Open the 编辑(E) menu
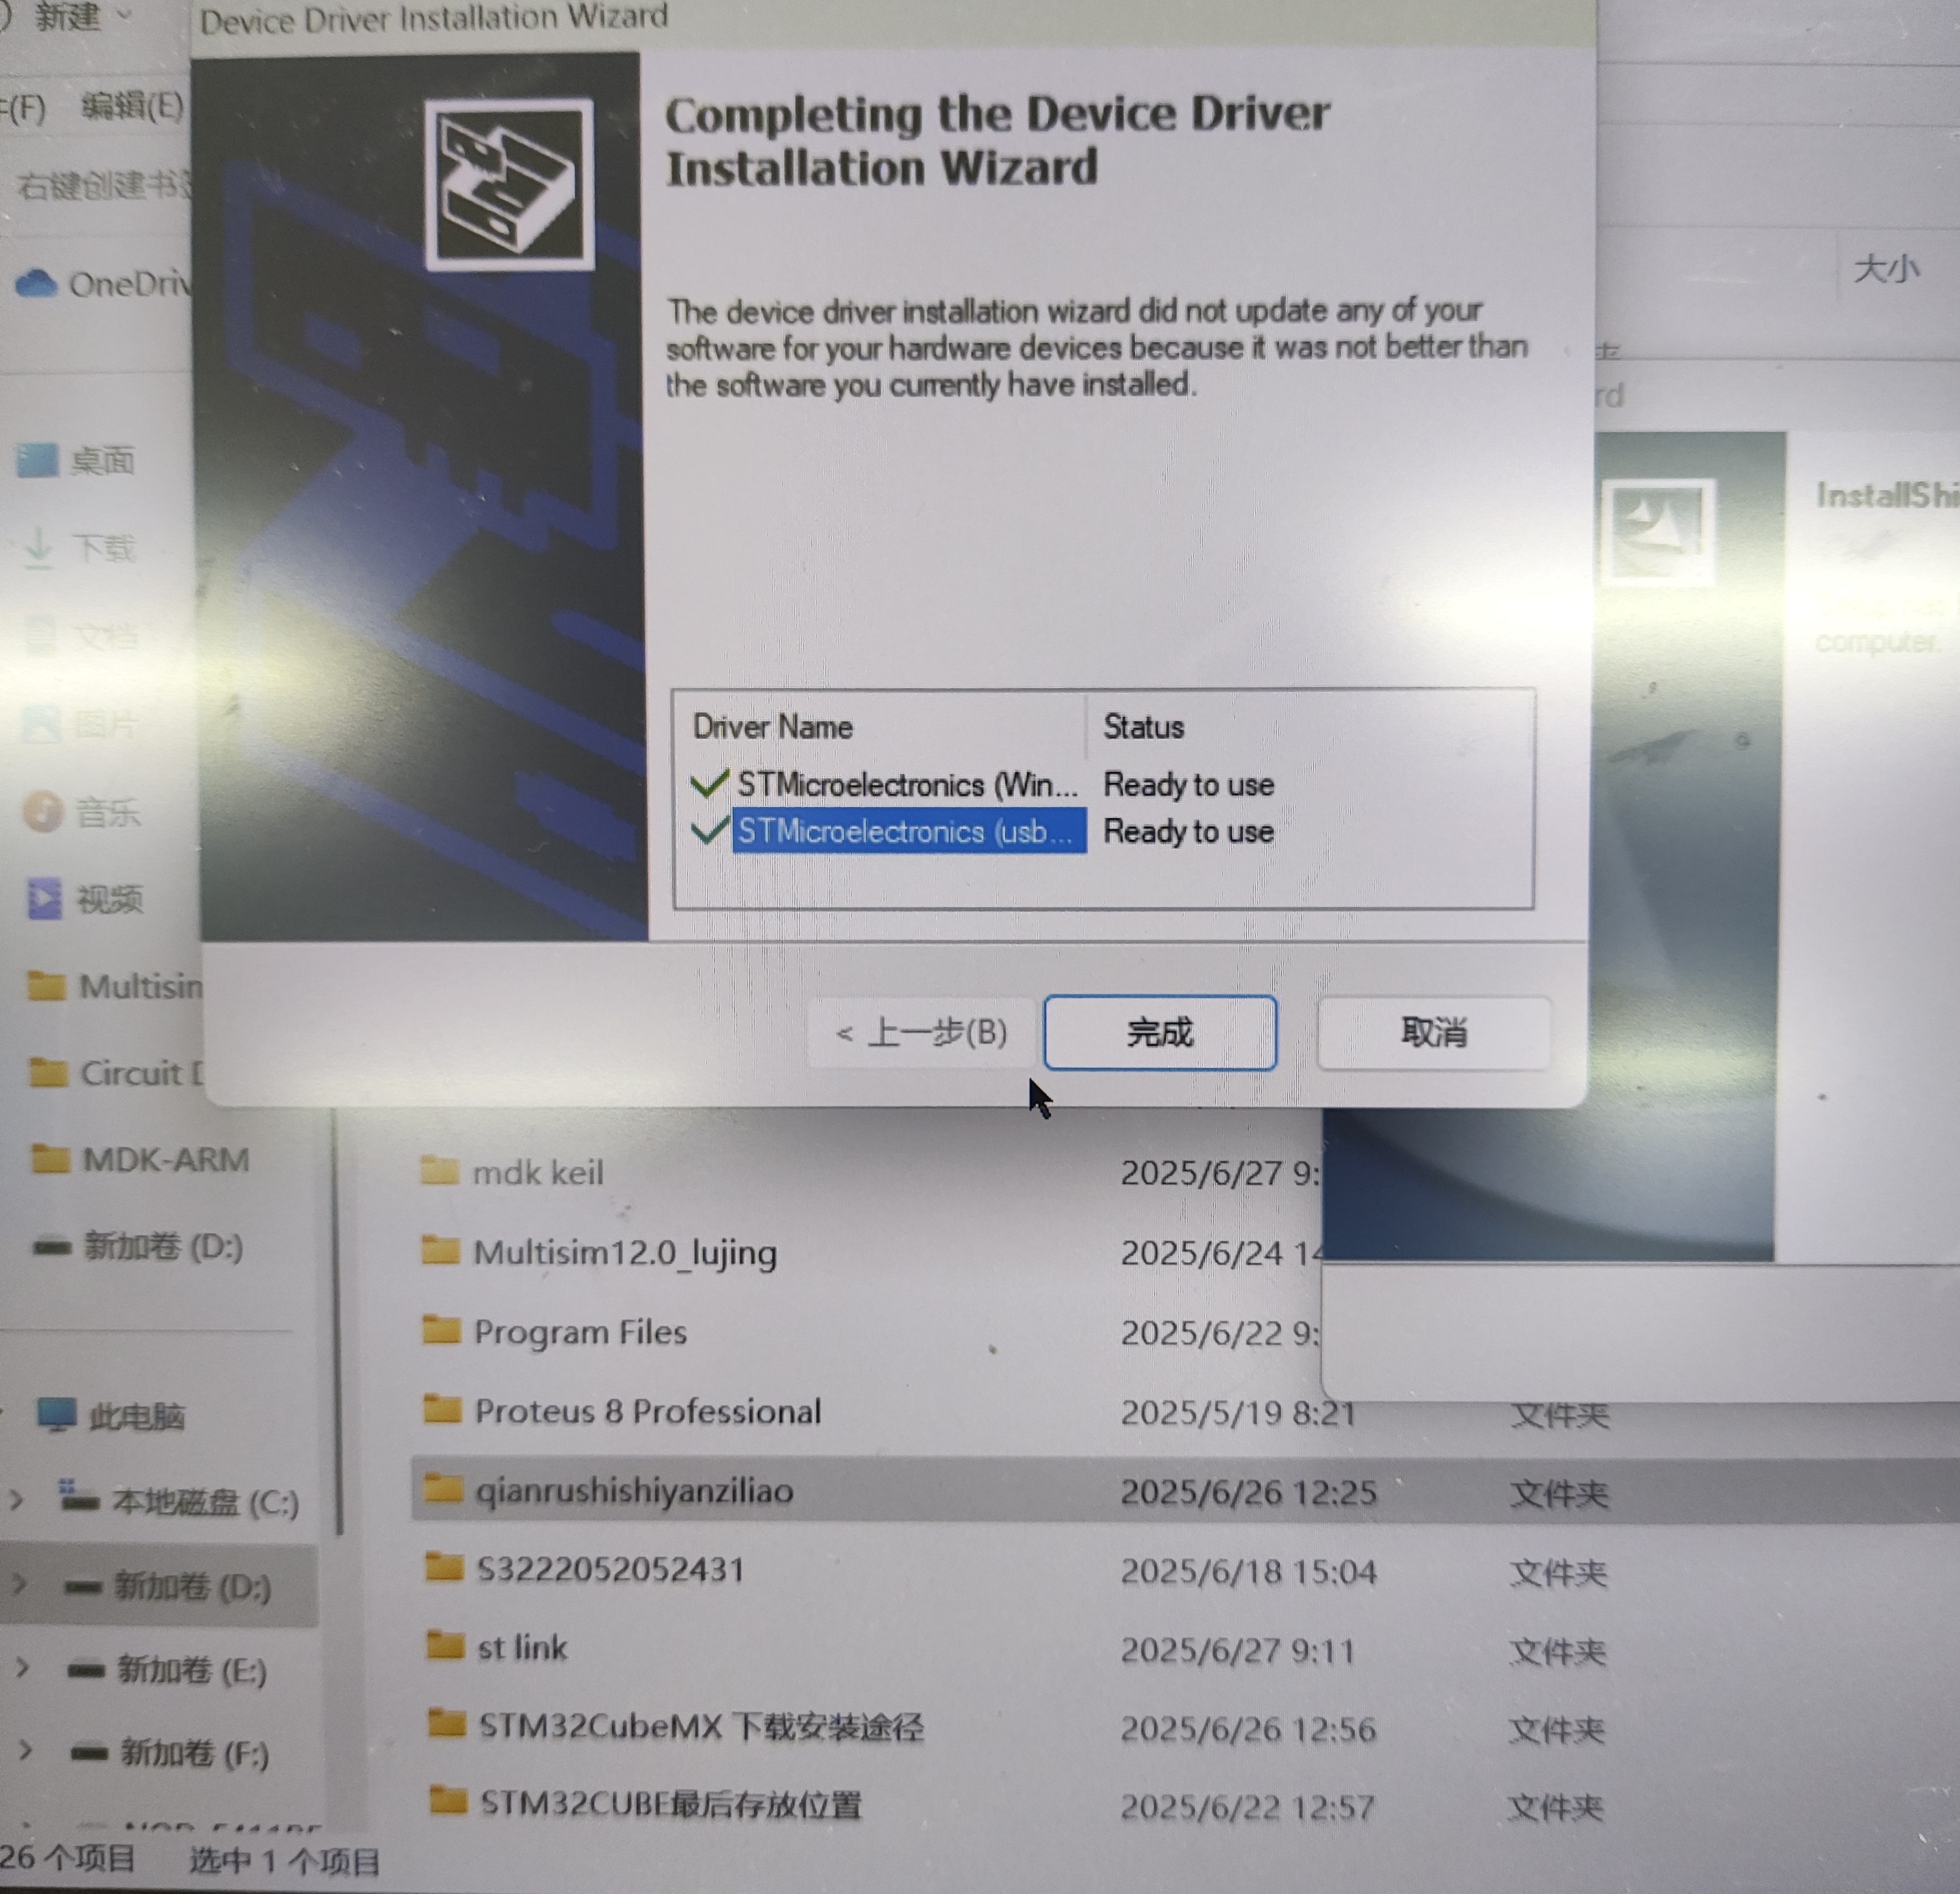 tap(132, 106)
